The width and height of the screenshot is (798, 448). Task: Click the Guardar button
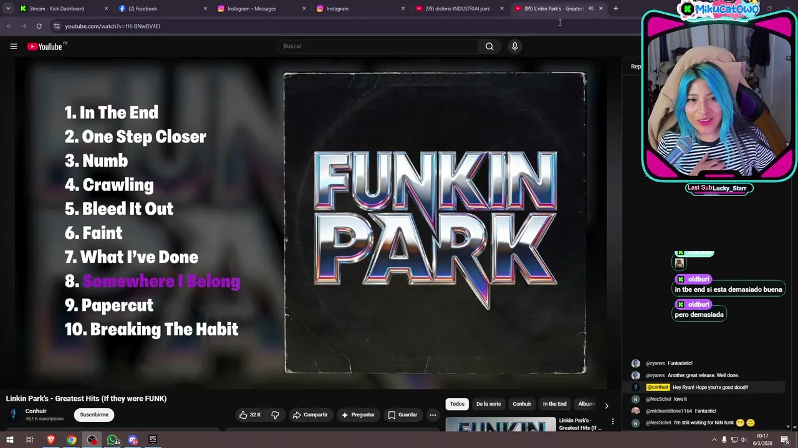pyautogui.click(x=403, y=414)
